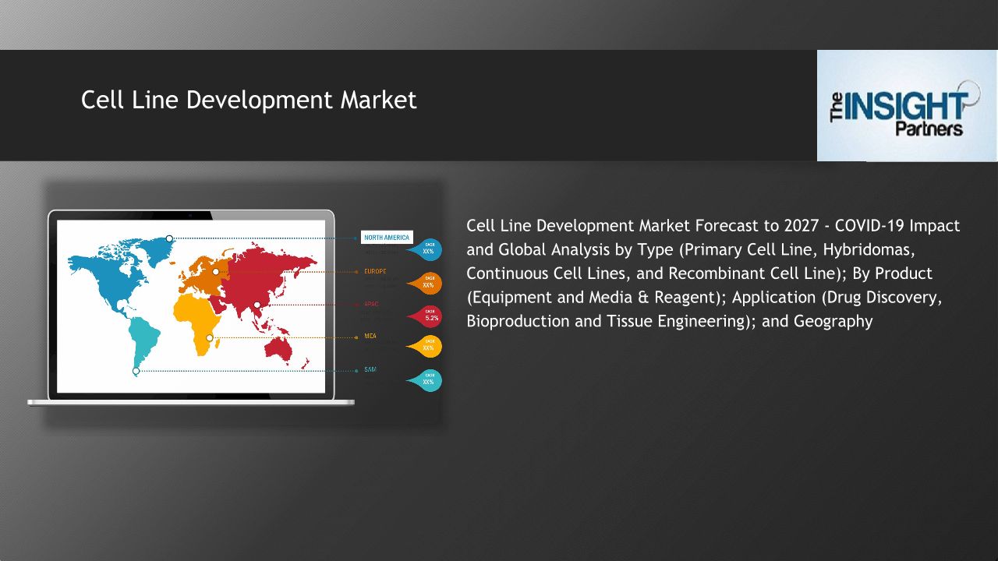This screenshot has width=998, height=561.
Task: Select the NORTH AMERICA label box
Action: [x=387, y=238]
